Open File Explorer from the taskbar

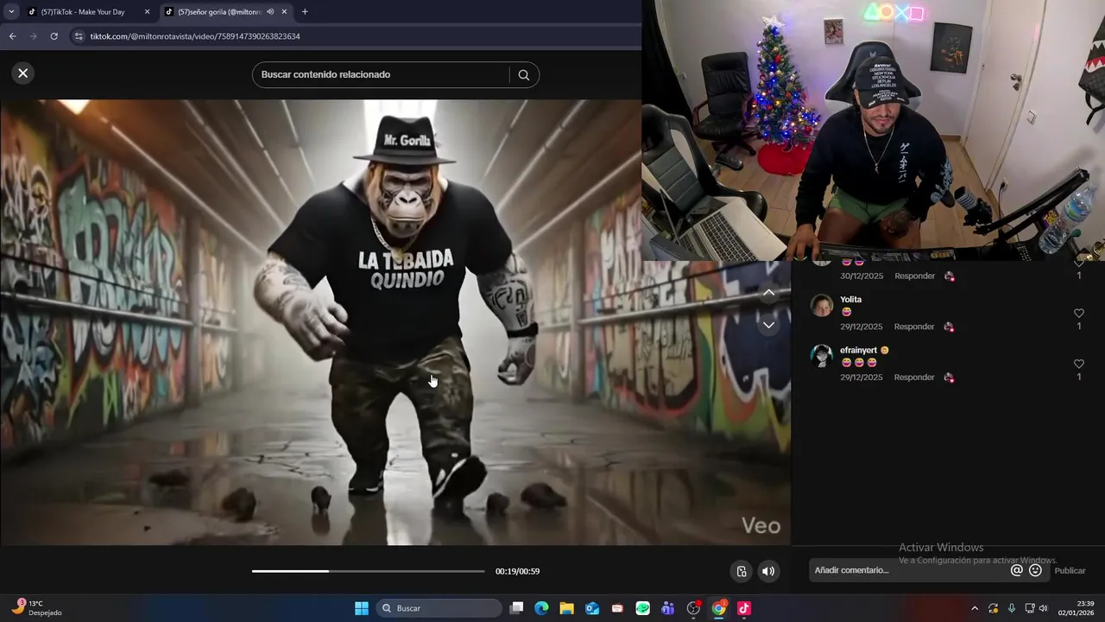pos(566,608)
